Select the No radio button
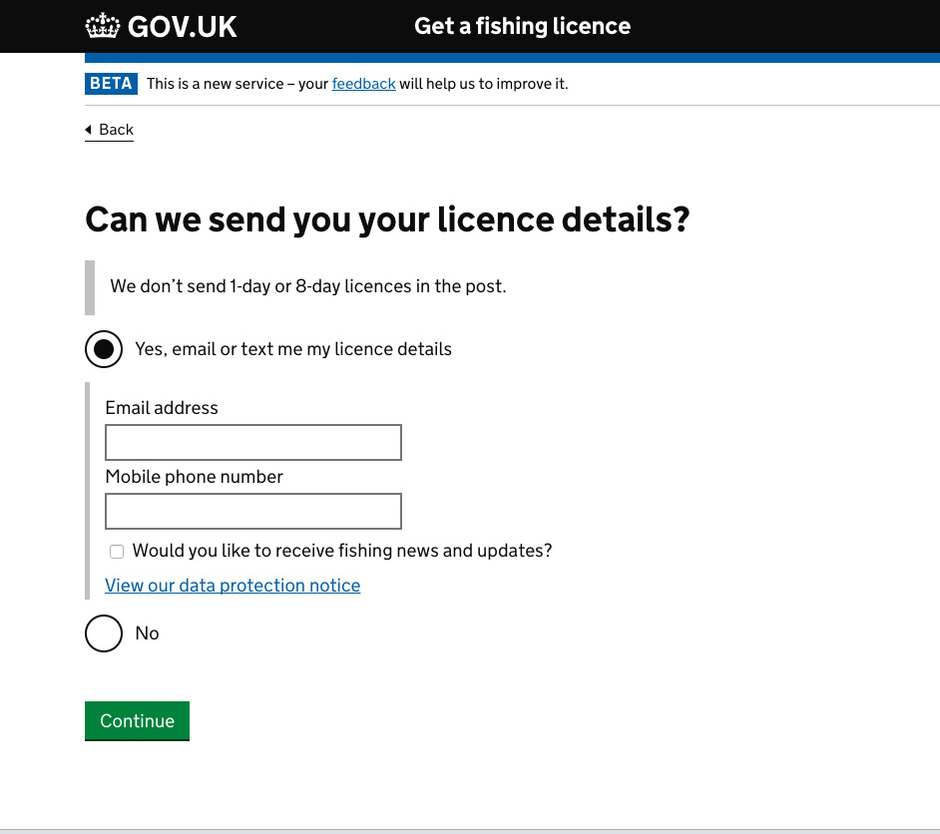940x834 pixels. pos(104,633)
